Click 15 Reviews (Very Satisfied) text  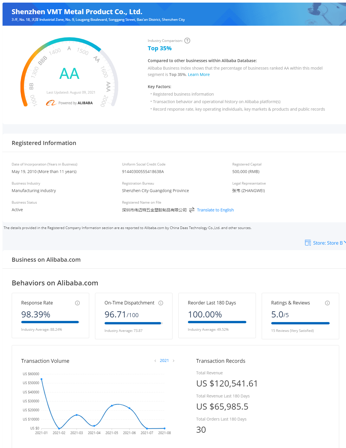point(292,331)
